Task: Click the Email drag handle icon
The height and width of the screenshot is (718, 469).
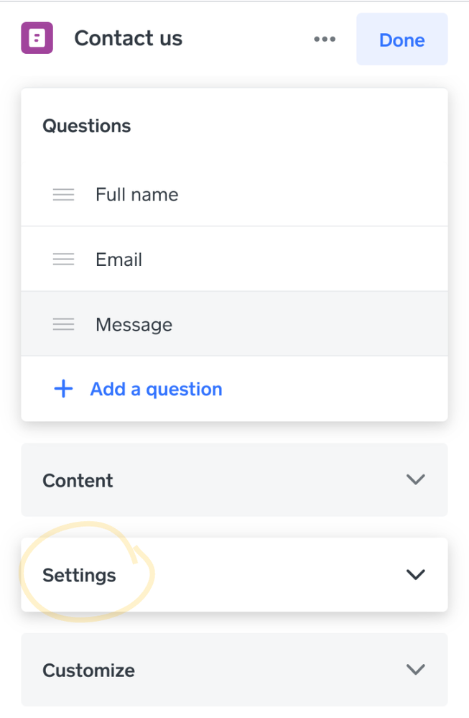Action: pos(63,259)
